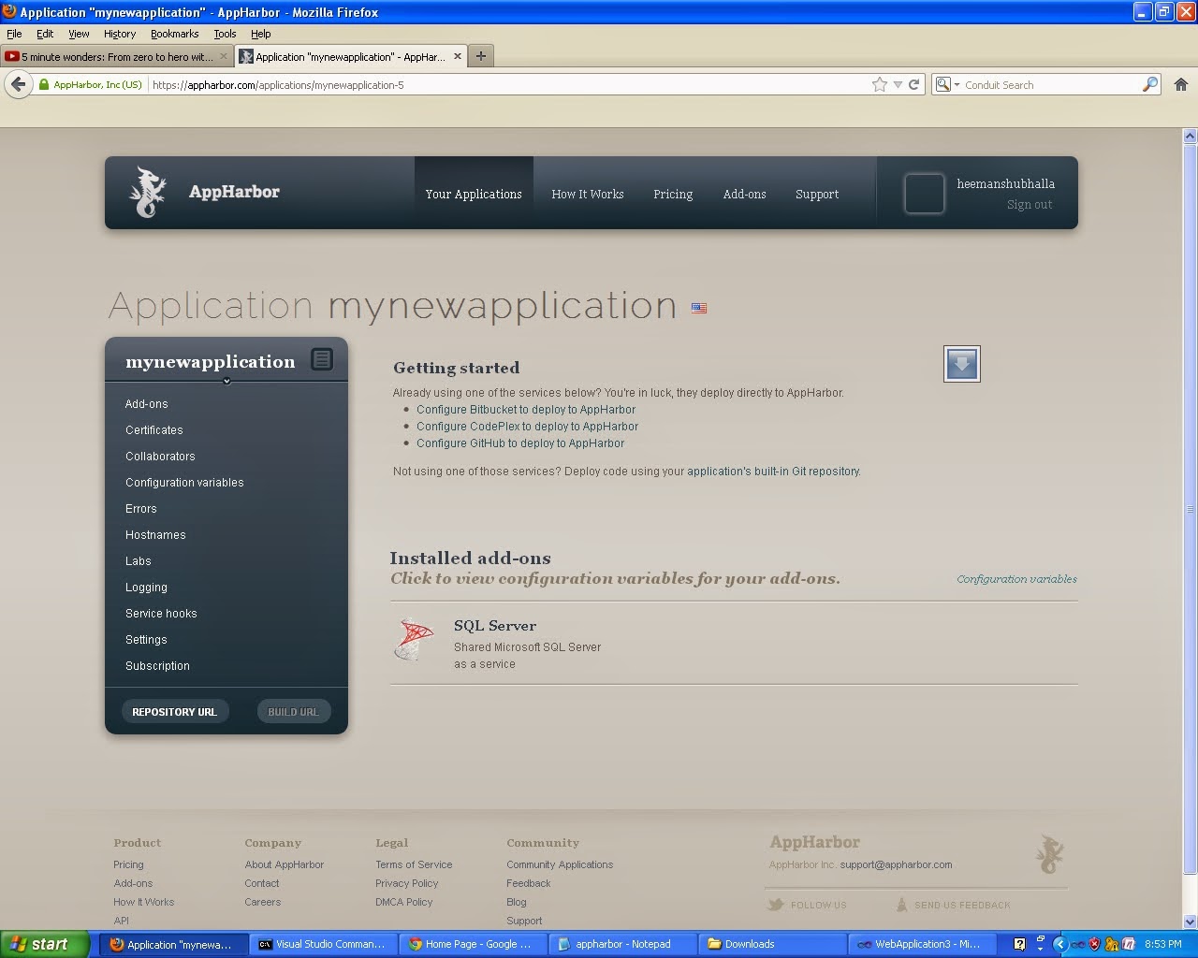Open Support in the top navigation
Image resolution: width=1198 pixels, height=958 pixels.
coord(817,194)
